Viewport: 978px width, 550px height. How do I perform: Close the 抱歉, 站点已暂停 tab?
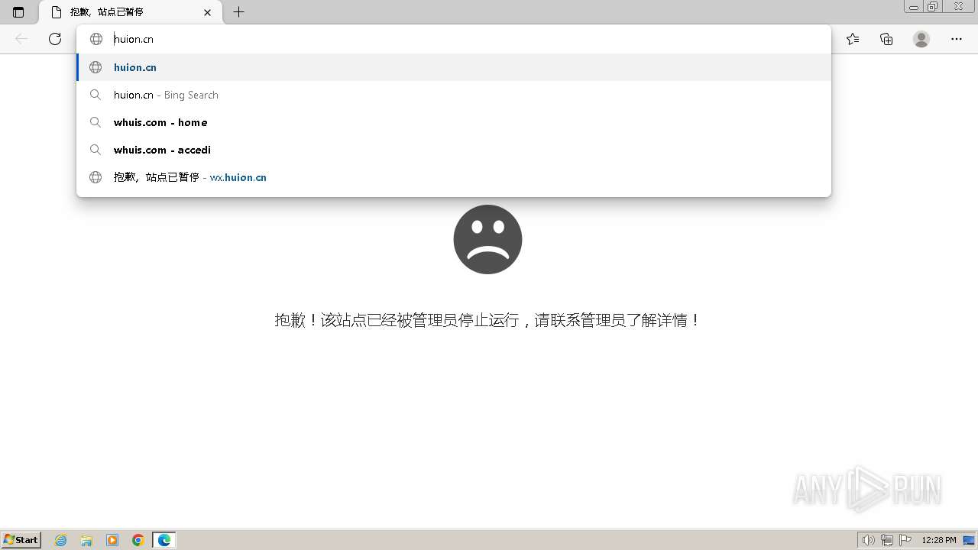[208, 12]
